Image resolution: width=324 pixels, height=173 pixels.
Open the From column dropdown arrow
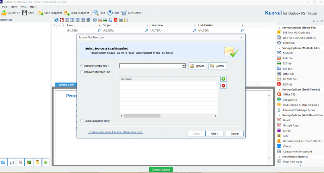pyautogui.click(x=99, y=25)
